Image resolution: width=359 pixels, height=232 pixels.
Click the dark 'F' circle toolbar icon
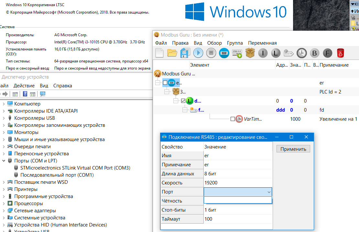(x=328, y=53)
